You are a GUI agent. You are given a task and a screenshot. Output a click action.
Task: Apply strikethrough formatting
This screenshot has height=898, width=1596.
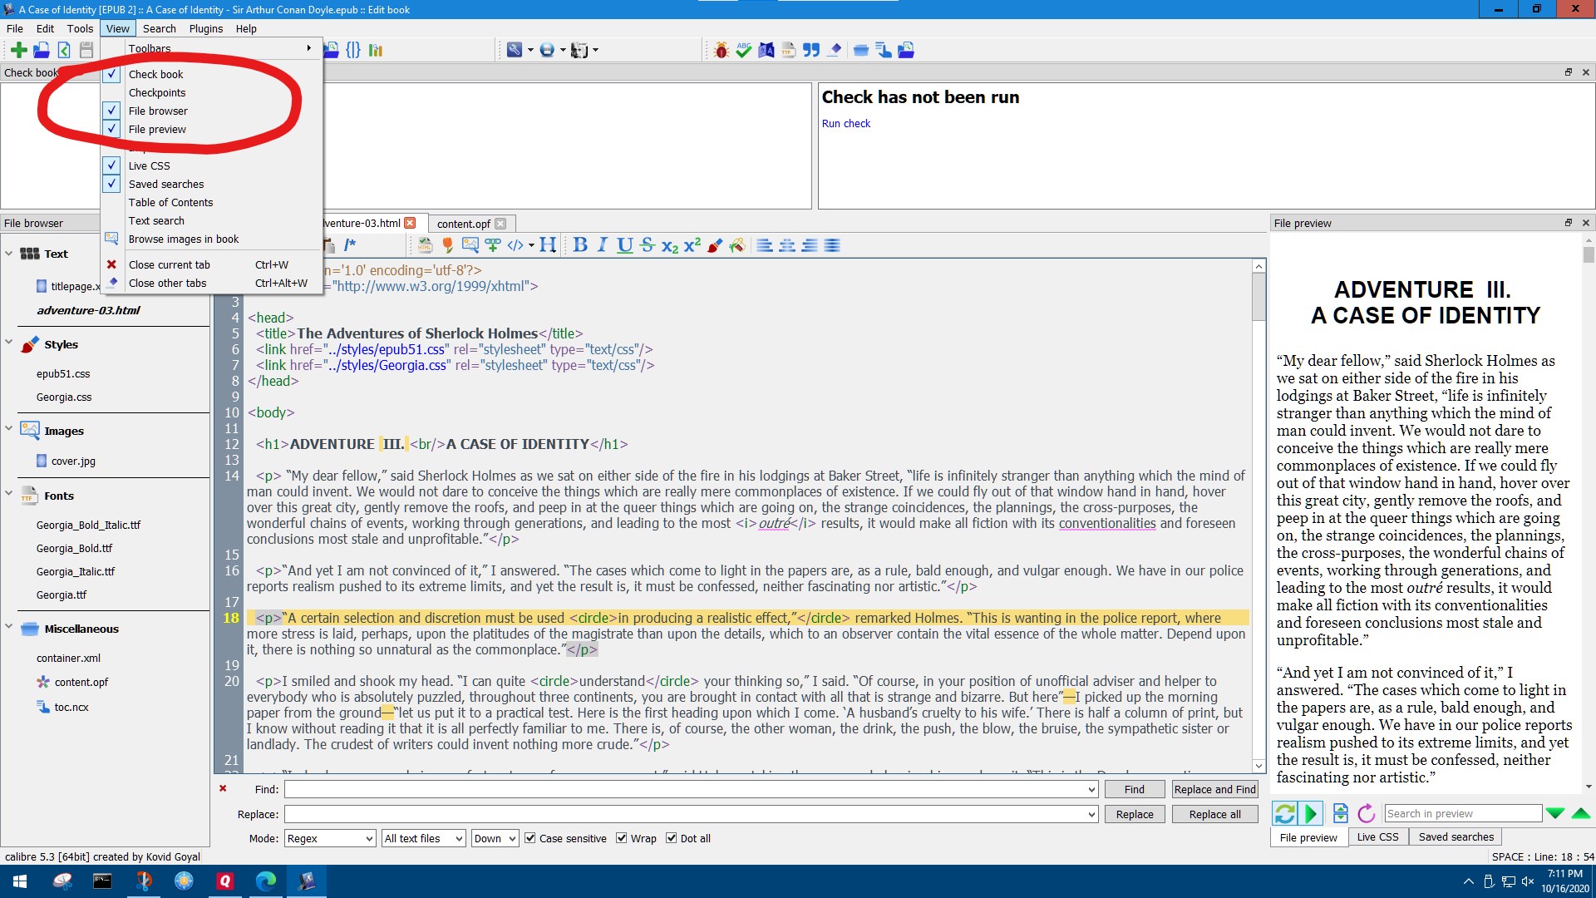pos(648,245)
